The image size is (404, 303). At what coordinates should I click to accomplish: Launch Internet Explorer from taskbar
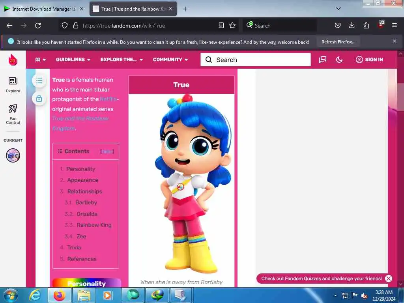coord(35,295)
